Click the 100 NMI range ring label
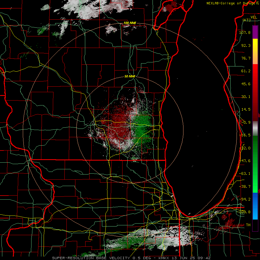The image size is (260, 260). [x=130, y=23]
